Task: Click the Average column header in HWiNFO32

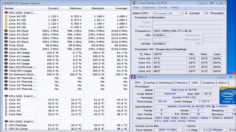Action: [121, 8]
